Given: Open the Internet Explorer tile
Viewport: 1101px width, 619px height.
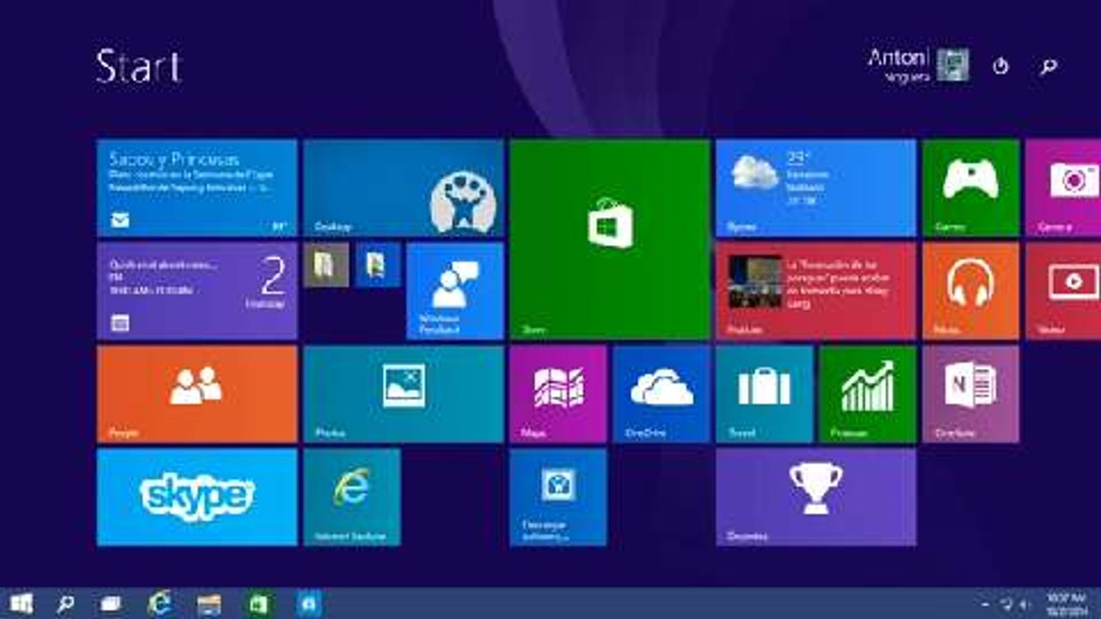Looking at the screenshot, I should click(352, 498).
